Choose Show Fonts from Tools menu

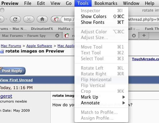coord(101,22)
